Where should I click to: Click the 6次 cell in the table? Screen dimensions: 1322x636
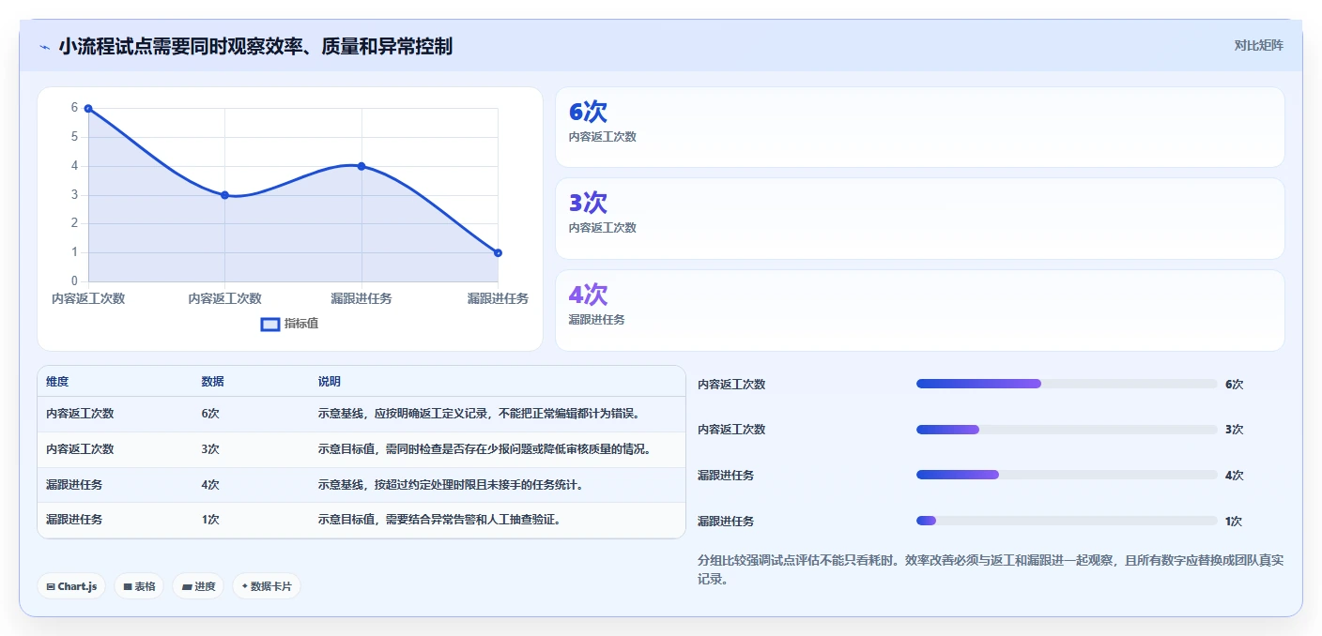point(210,414)
